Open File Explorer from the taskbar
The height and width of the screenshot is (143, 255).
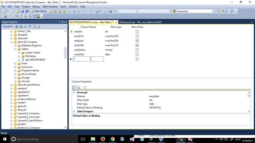93,139
